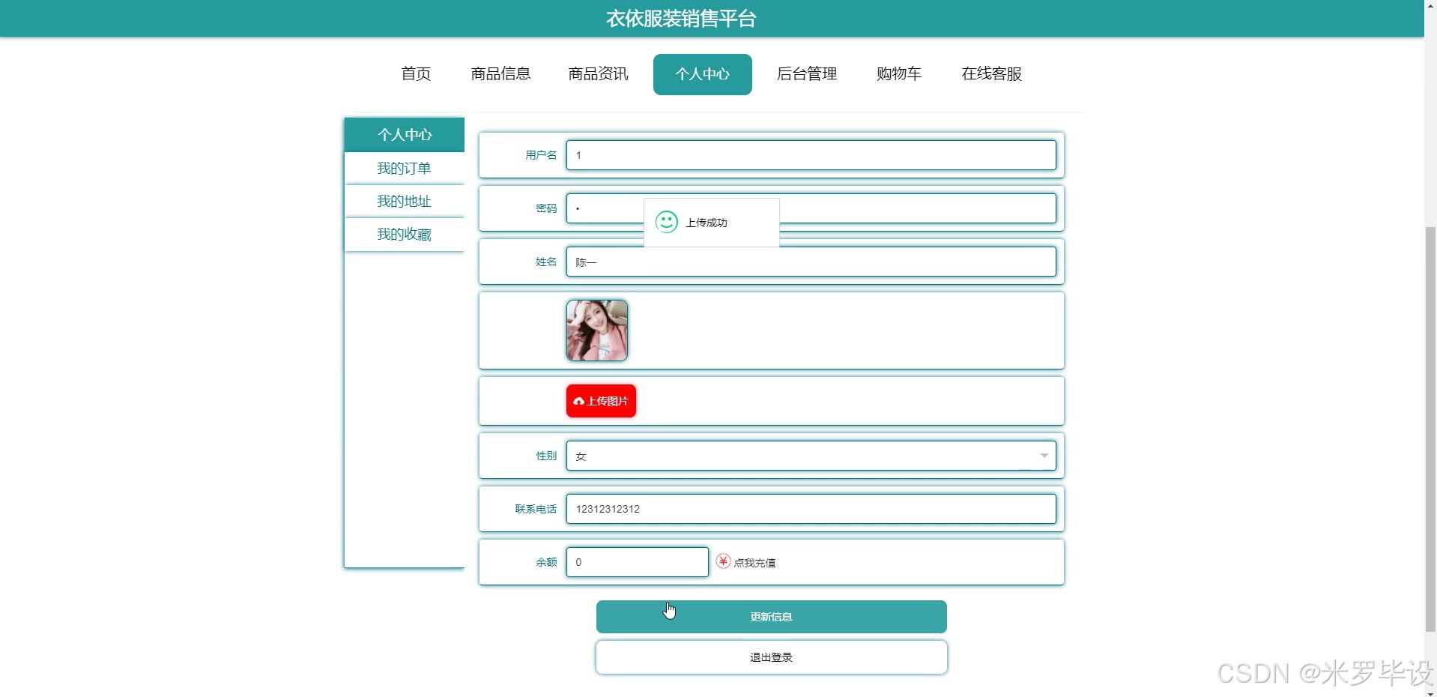Open the 在线客服 online customer service

point(990,73)
